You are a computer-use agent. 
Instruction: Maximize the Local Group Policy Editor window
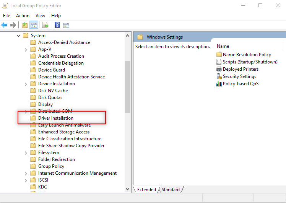click(x=260, y=5)
